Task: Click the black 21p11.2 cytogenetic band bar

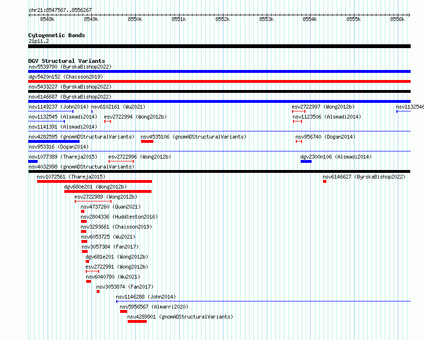Action: pos(219,46)
